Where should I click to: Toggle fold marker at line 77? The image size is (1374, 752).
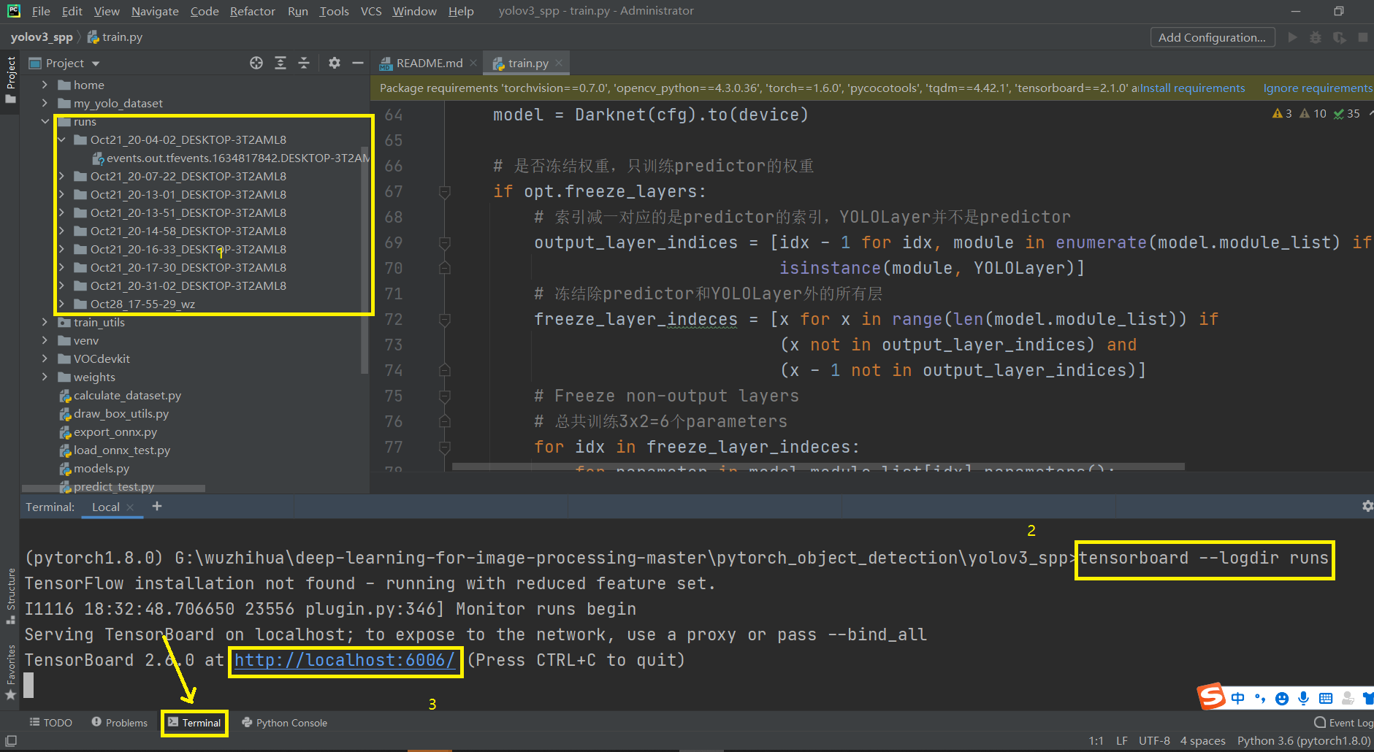(444, 447)
